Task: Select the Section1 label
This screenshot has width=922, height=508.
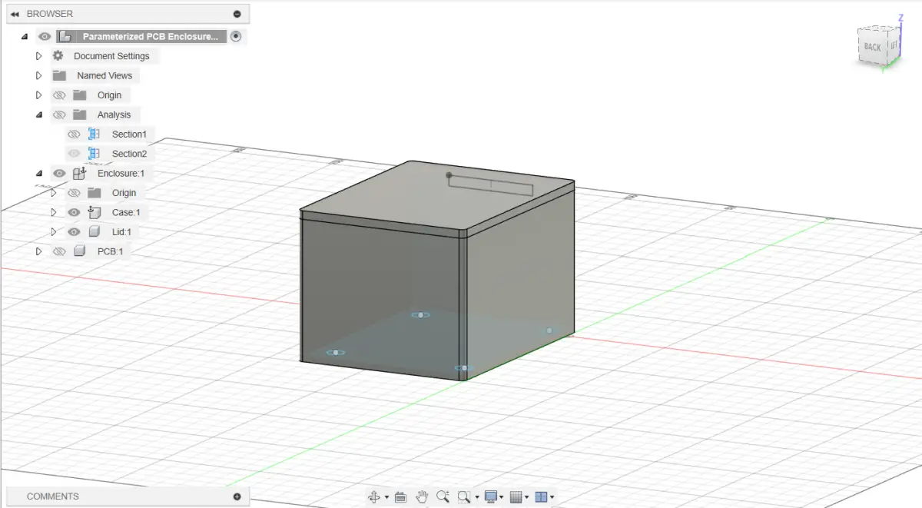Action: [x=129, y=134]
